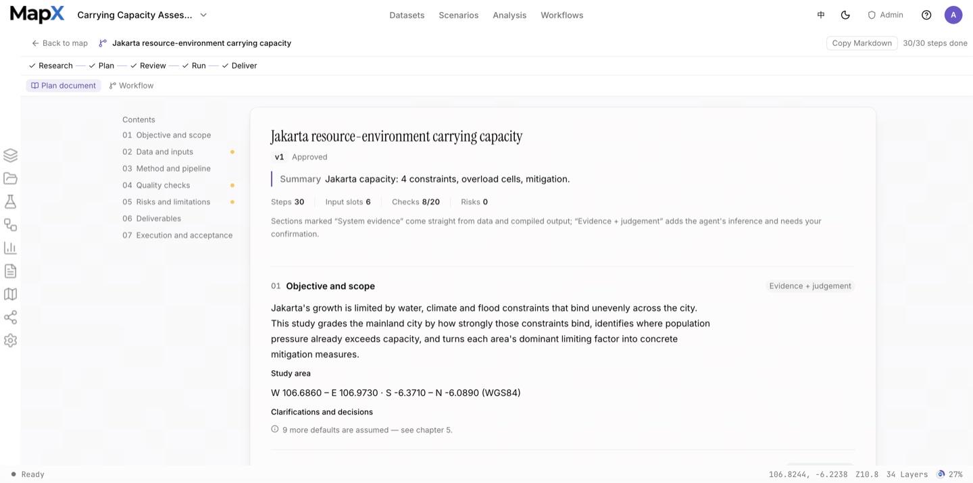Switch to the Workflow view
The height and width of the screenshot is (483, 973).
coord(131,86)
